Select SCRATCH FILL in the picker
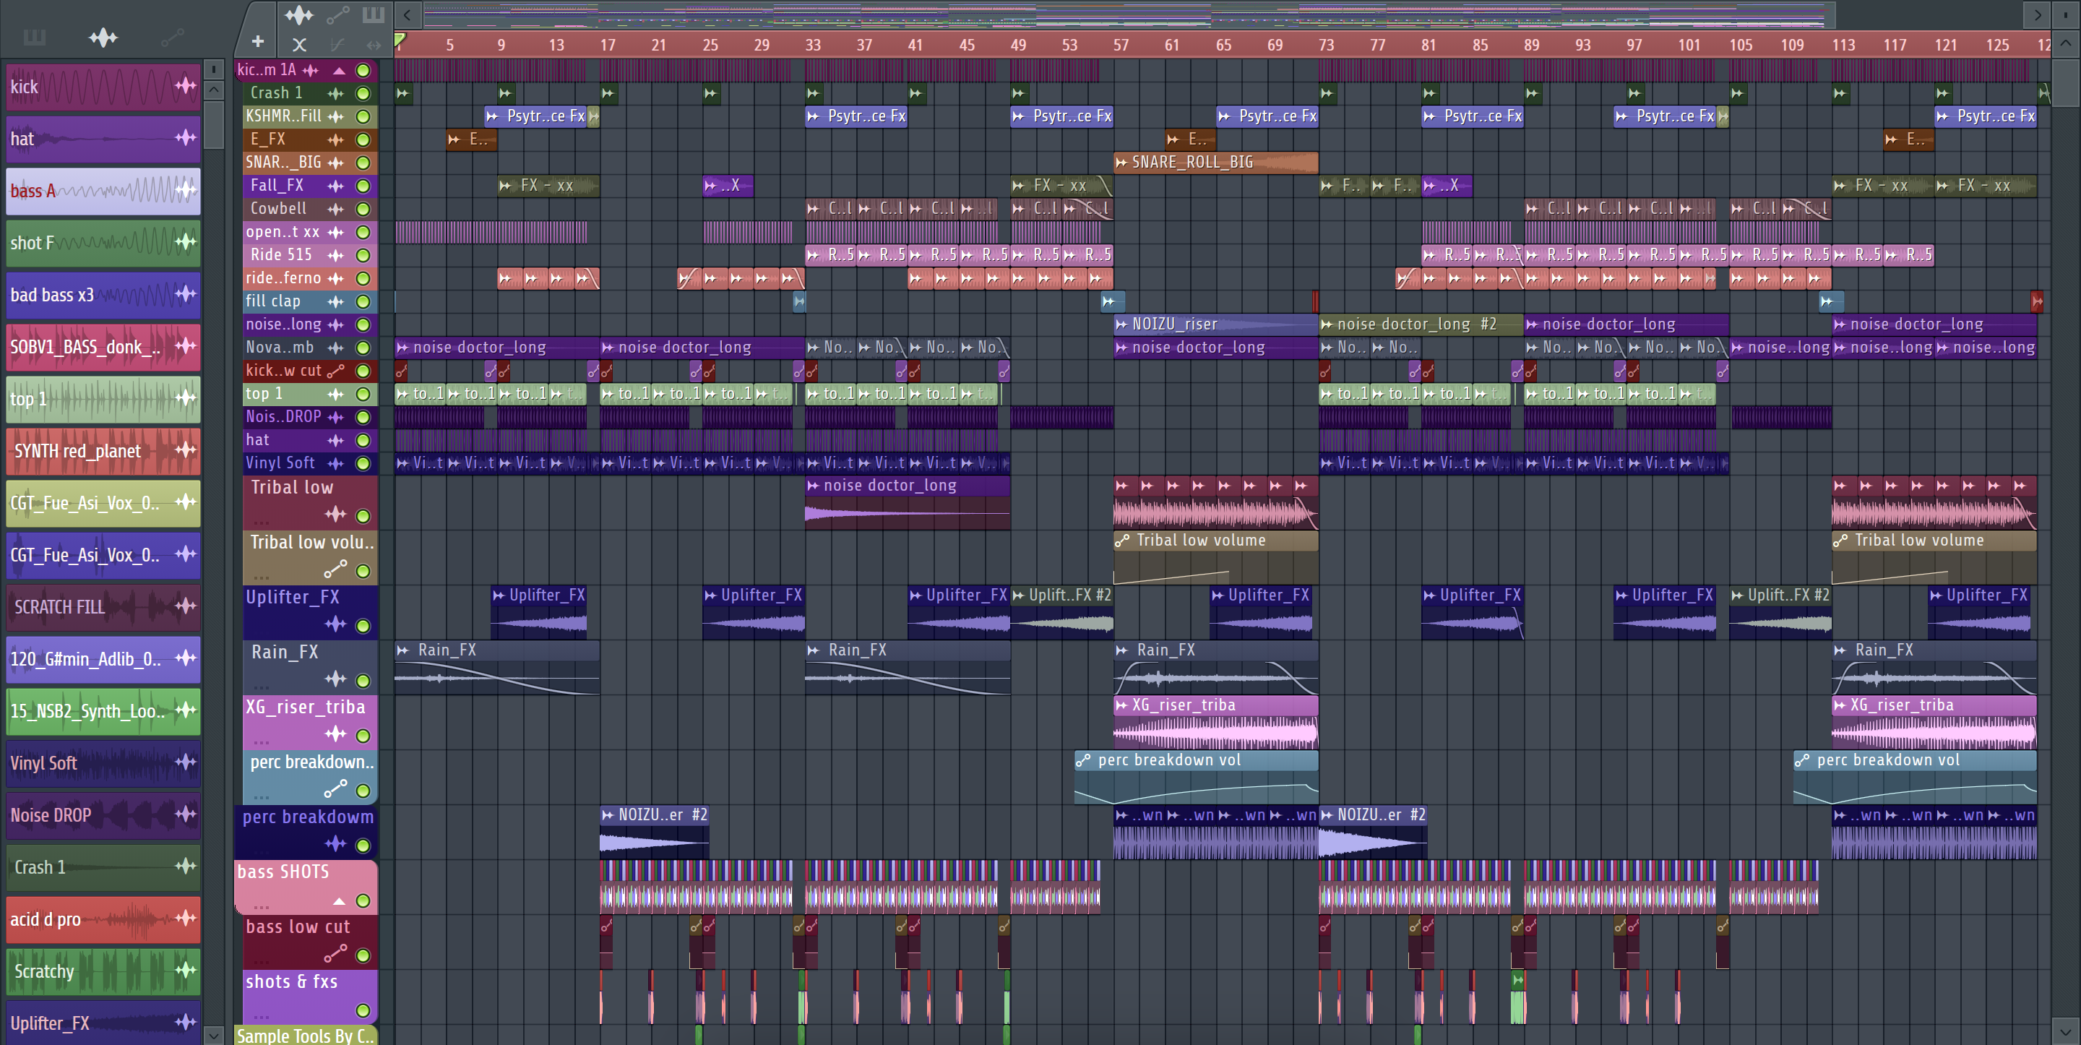Screen dimensions: 2081x1045 click(x=103, y=607)
